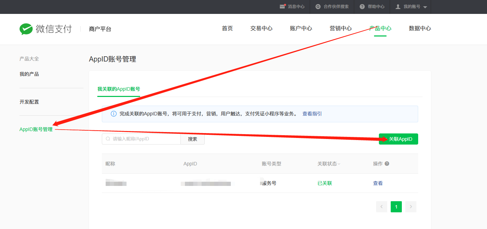Click the AppID column header

(x=190, y=164)
